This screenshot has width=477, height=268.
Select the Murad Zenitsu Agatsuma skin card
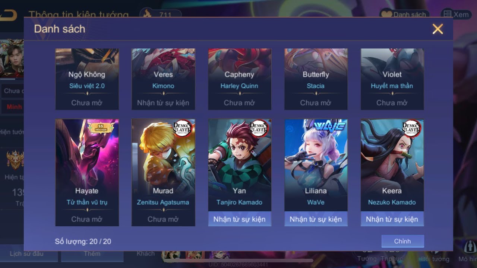163,172
